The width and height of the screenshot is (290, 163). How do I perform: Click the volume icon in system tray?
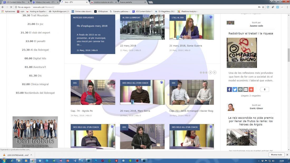tap(273, 161)
